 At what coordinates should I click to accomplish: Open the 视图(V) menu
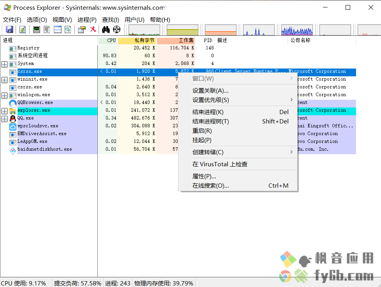click(62, 20)
